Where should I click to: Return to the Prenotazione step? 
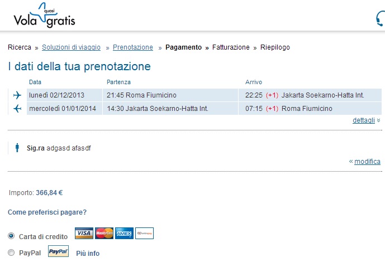[x=133, y=47]
